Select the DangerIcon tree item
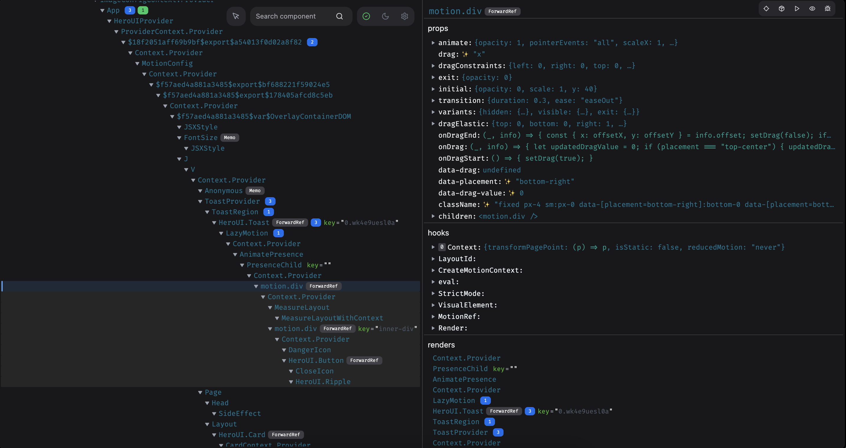The image size is (846, 448). (x=309, y=350)
